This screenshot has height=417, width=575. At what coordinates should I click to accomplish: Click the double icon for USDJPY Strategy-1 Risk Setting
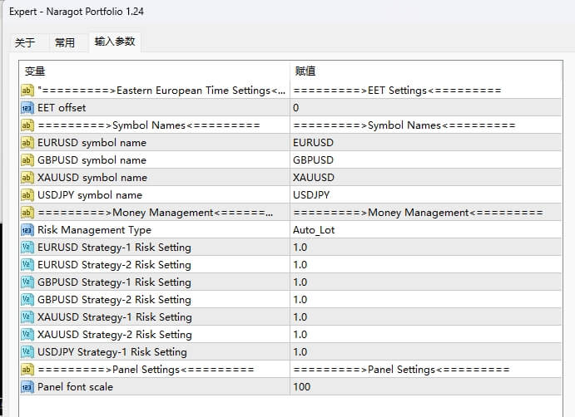tap(27, 352)
